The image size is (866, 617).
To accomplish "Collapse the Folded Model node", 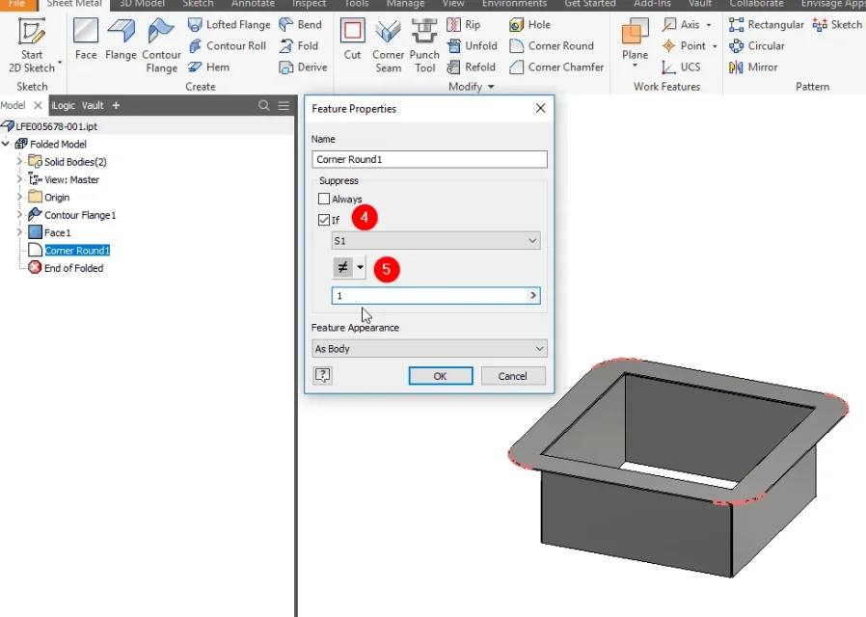I will point(6,144).
